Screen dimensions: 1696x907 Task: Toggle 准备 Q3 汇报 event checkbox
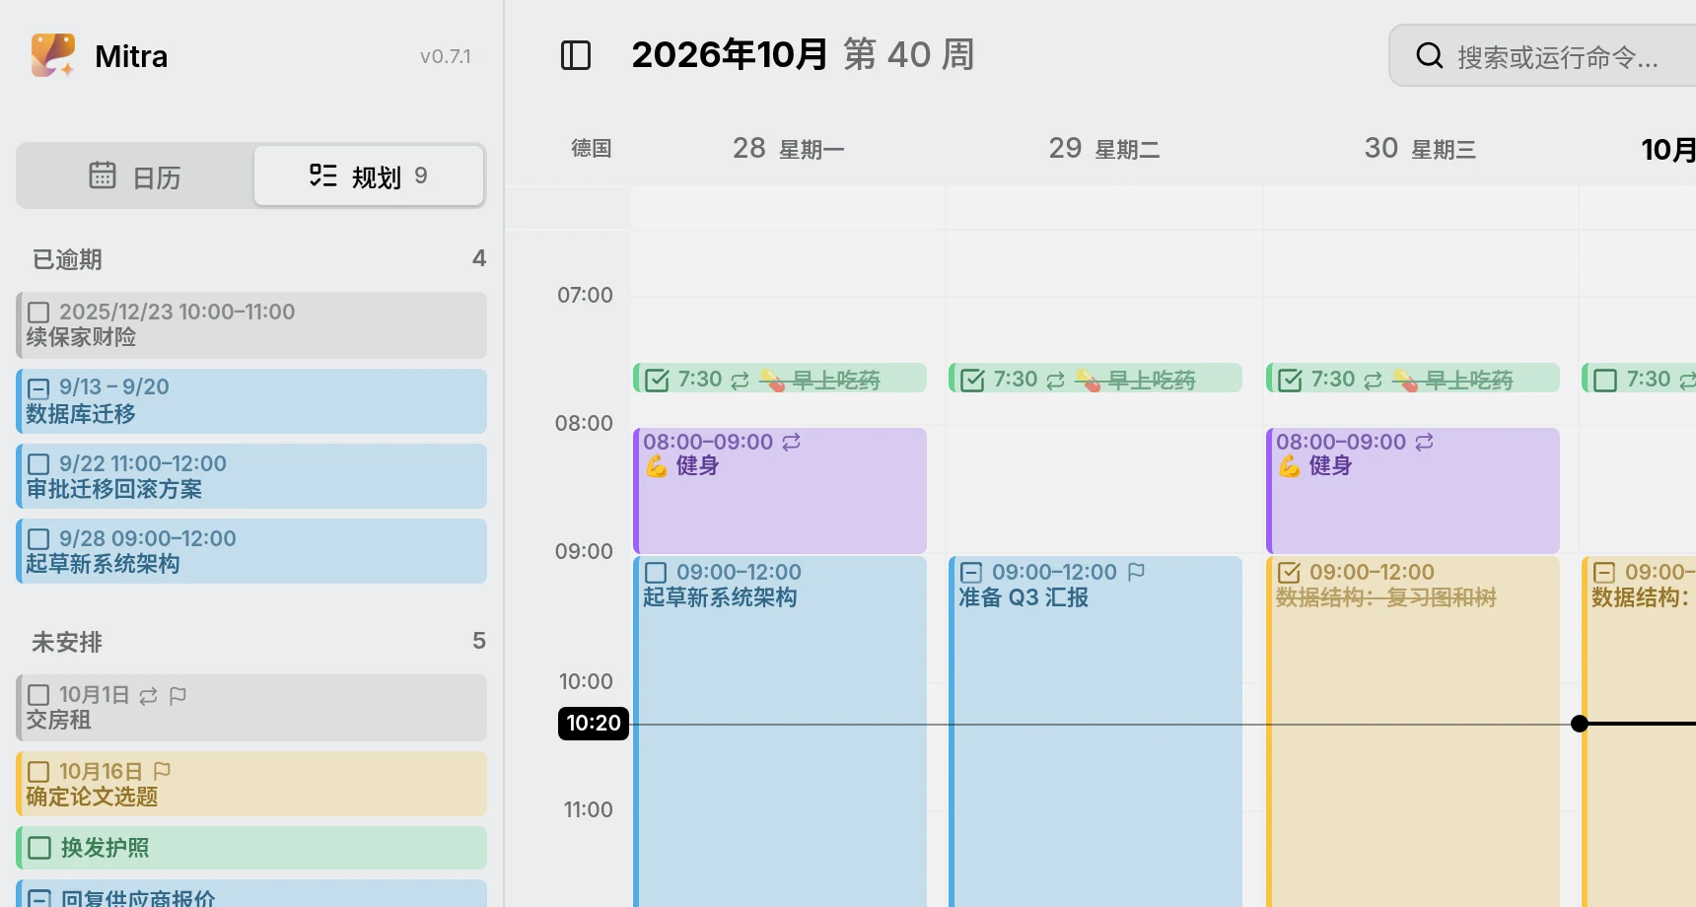971,573
